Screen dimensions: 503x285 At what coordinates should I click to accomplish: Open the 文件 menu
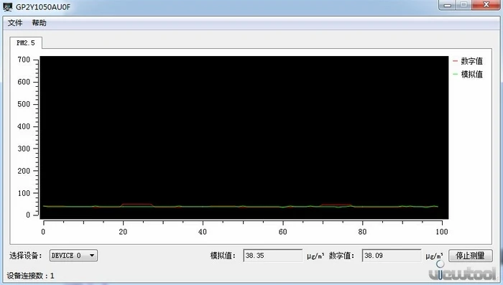click(15, 23)
